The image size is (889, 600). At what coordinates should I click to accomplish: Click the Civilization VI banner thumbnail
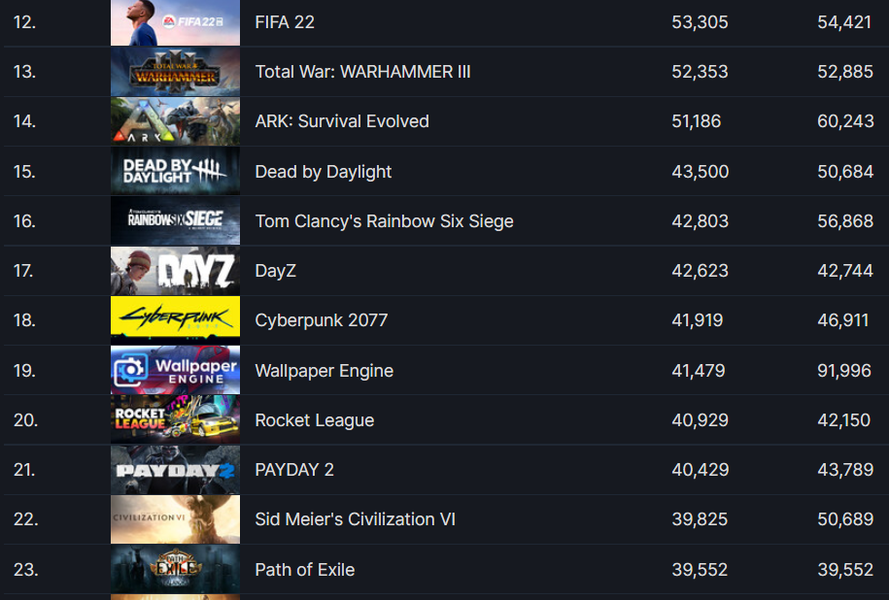coord(175,519)
